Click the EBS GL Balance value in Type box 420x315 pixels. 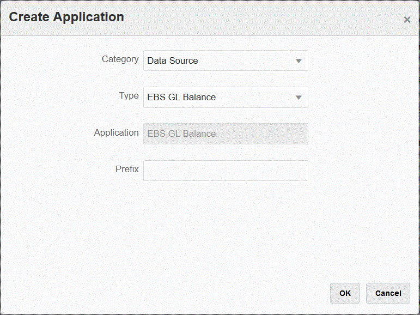pos(181,98)
